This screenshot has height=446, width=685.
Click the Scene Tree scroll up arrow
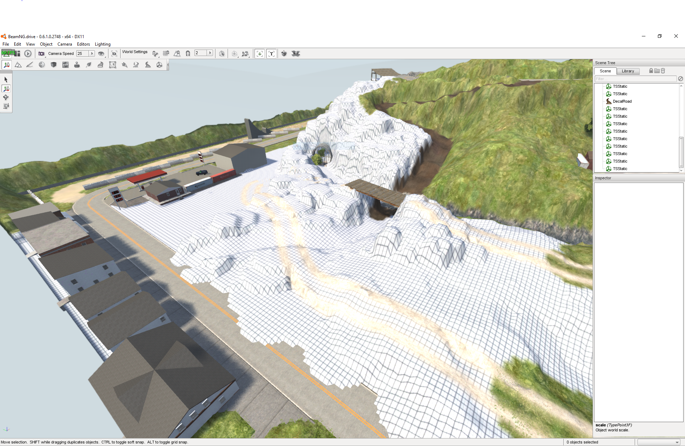(681, 86)
